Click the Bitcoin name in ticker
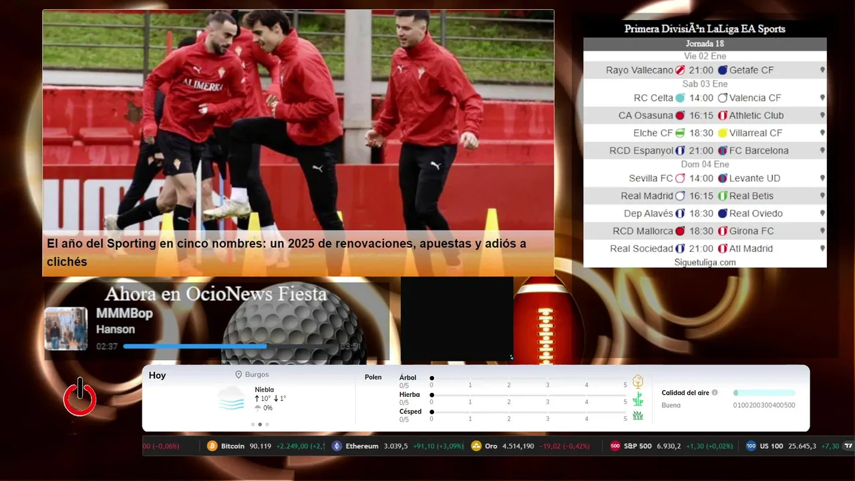 pos(232,446)
